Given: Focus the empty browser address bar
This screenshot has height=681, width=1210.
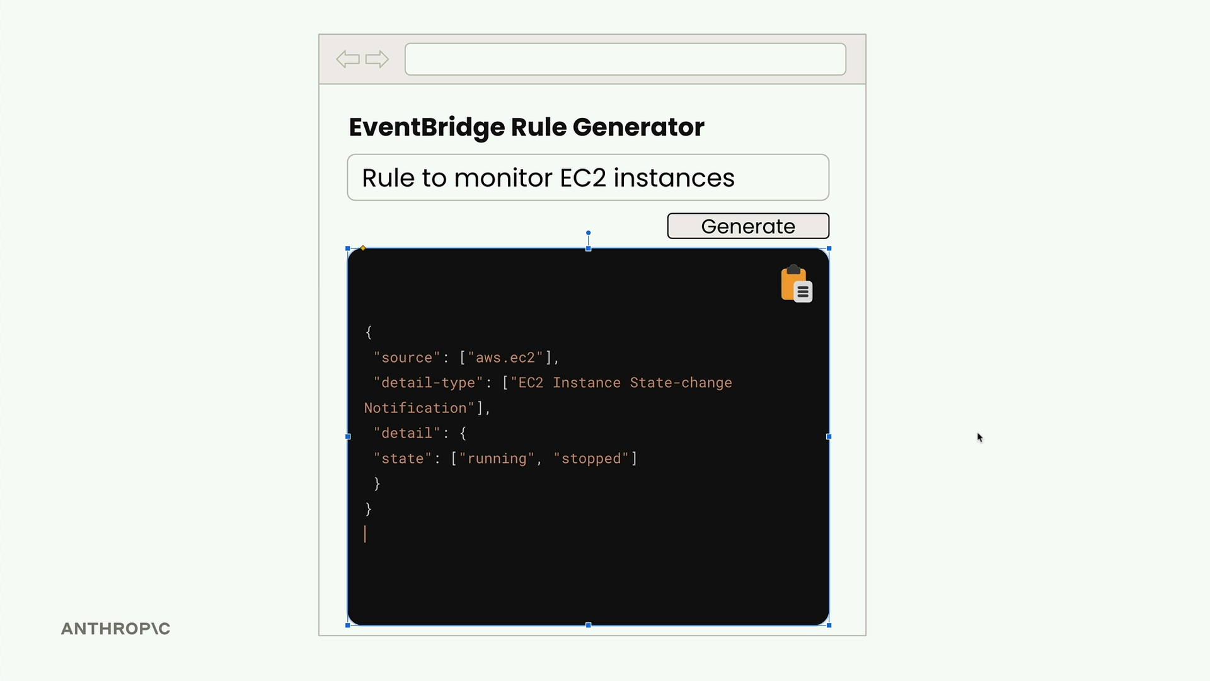Looking at the screenshot, I should tap(625, 59).
